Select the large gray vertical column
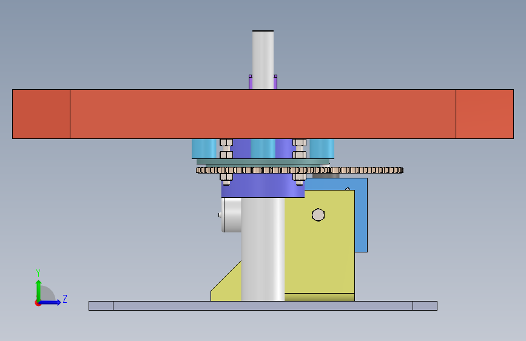Image resolution: width=526 pixels, height=341 pixels. point(263,249)
